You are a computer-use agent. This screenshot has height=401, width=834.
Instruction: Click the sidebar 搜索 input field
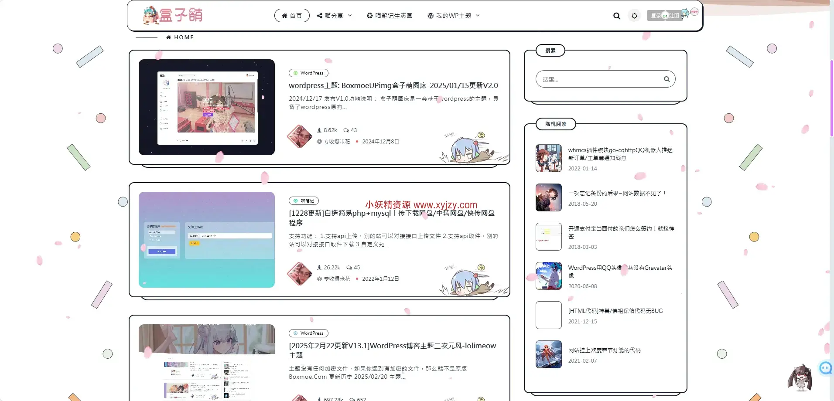tap(605, 79)
